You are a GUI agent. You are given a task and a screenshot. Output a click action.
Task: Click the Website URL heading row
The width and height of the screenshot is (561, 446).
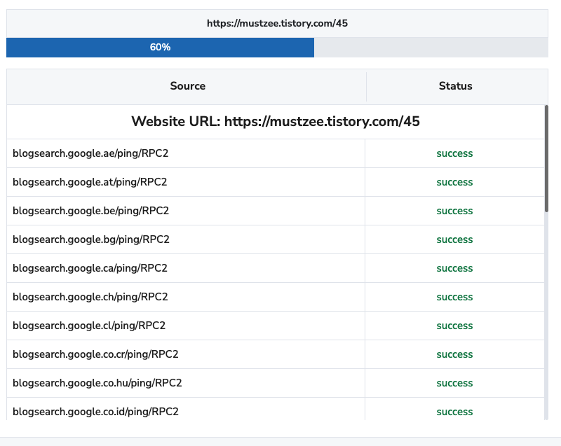[x=276, y=122]
